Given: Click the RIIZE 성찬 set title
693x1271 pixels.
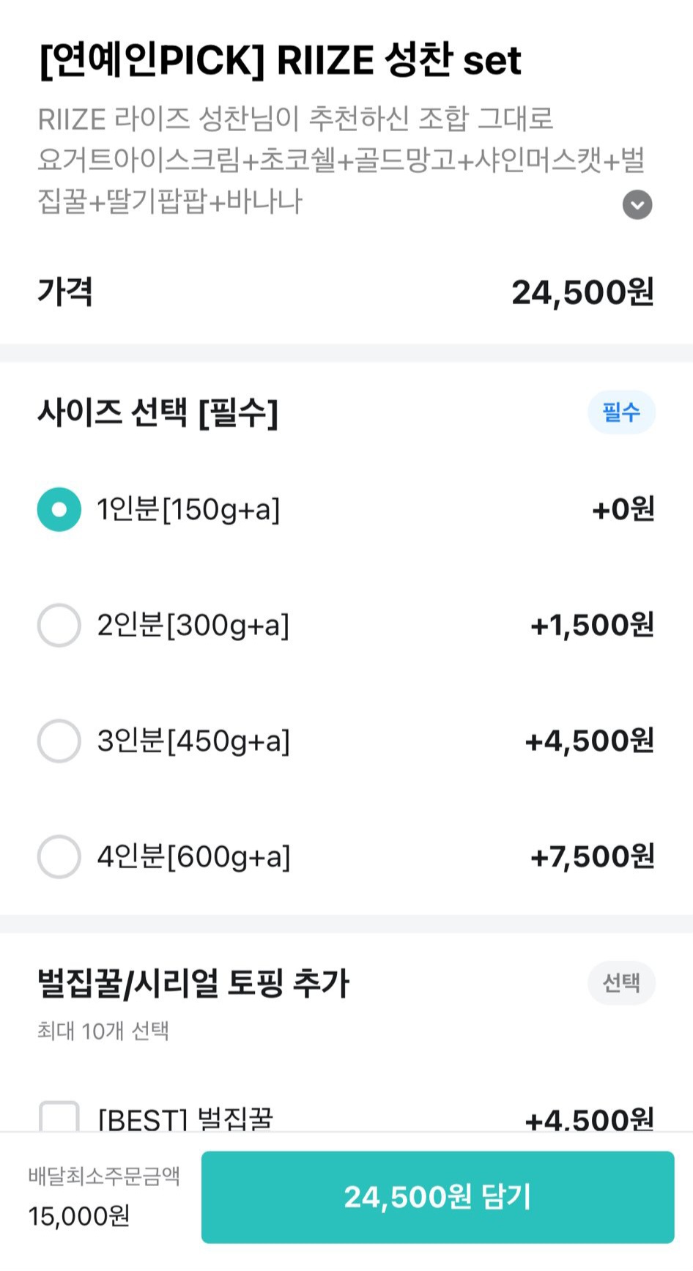Looking at the screenshot, I should tap(280, 60).
